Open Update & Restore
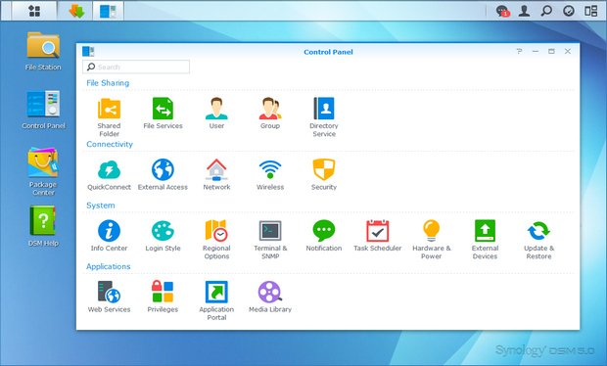 (x=538, y=239)
